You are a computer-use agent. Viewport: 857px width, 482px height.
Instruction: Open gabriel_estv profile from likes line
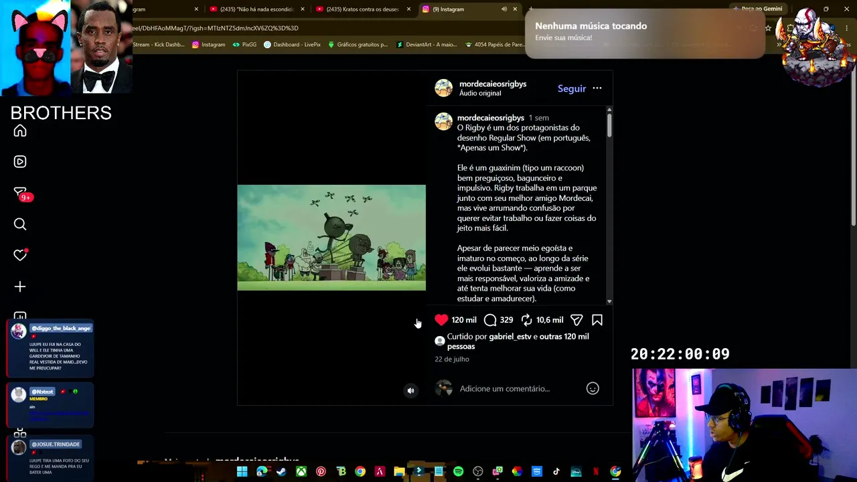(x=510, y=336)
